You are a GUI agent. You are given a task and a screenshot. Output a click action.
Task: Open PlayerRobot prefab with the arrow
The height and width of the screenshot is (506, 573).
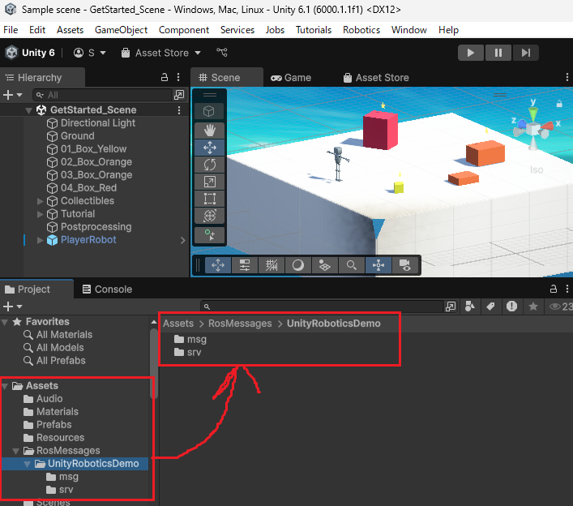183,240
